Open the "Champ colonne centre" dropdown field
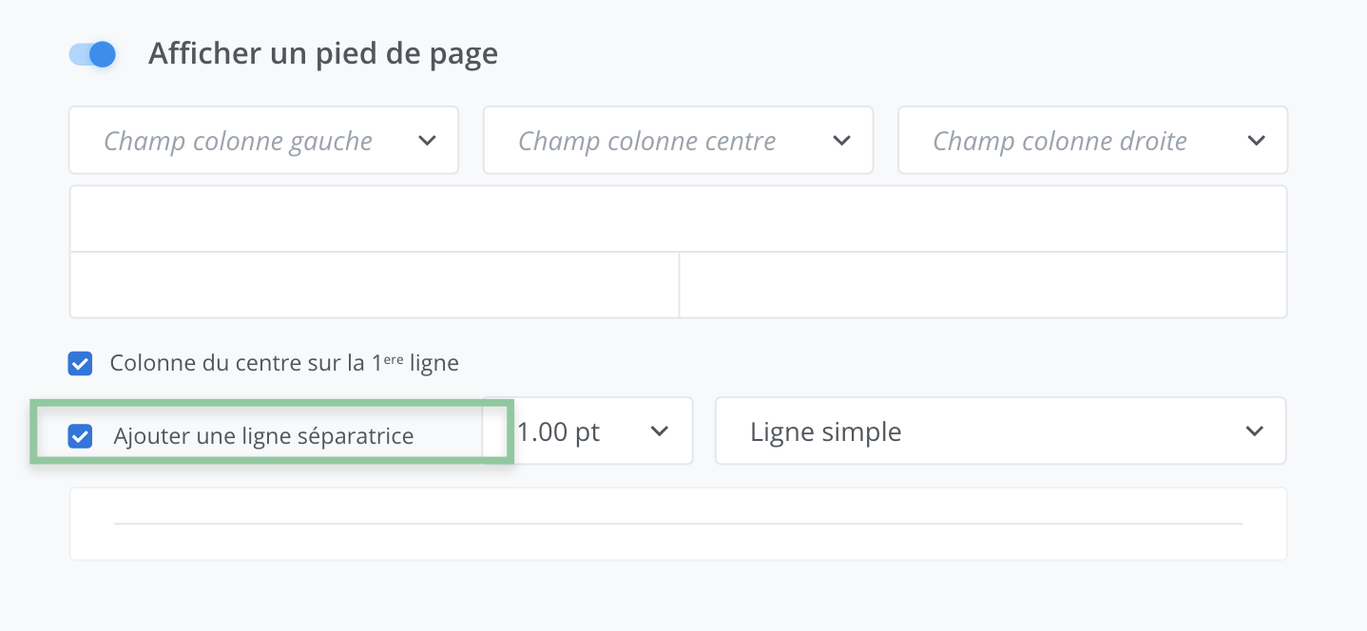1367x631 pixels. 646,141
